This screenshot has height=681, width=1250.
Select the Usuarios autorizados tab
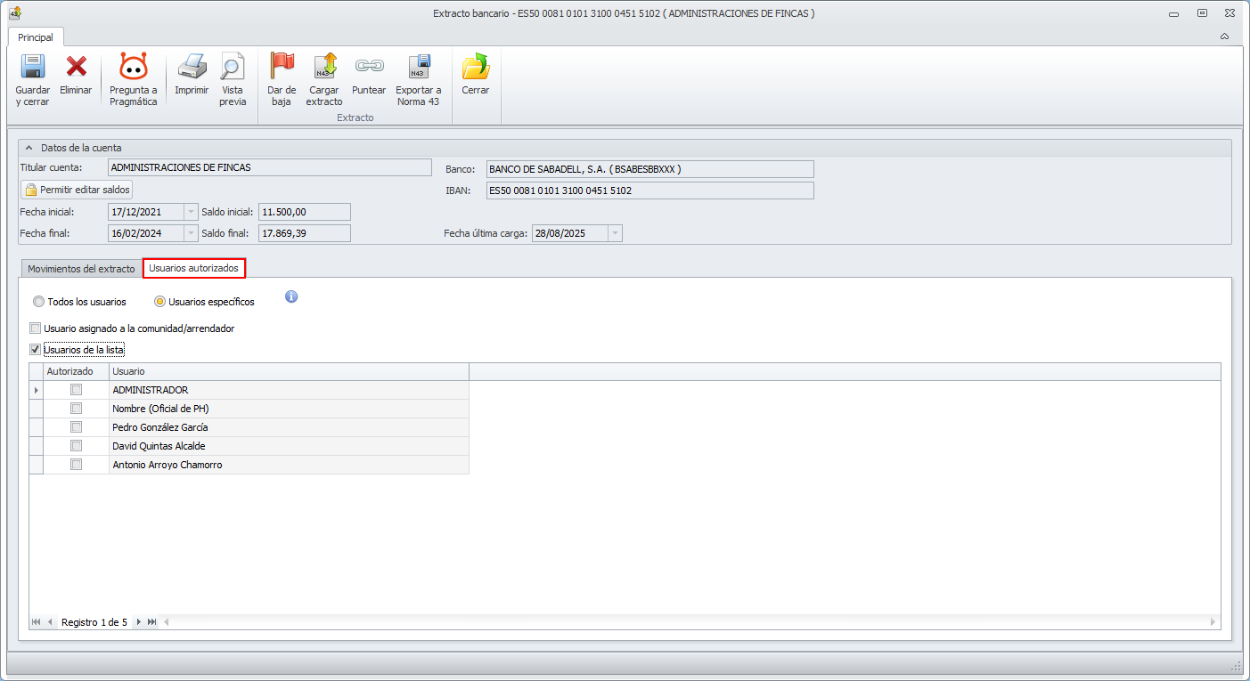pos(194,268)
